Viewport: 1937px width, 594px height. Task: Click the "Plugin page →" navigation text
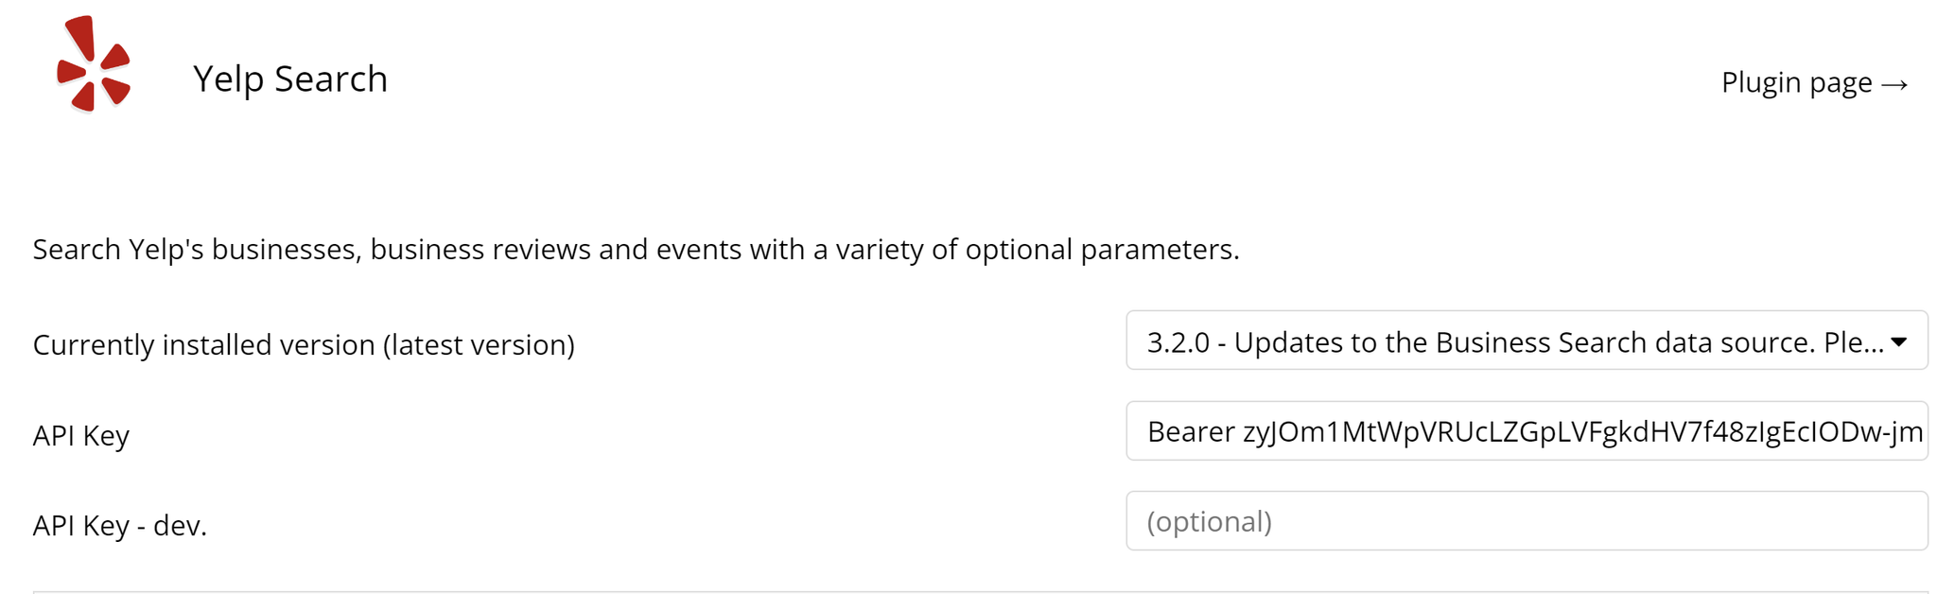(x=1811, y=83)
